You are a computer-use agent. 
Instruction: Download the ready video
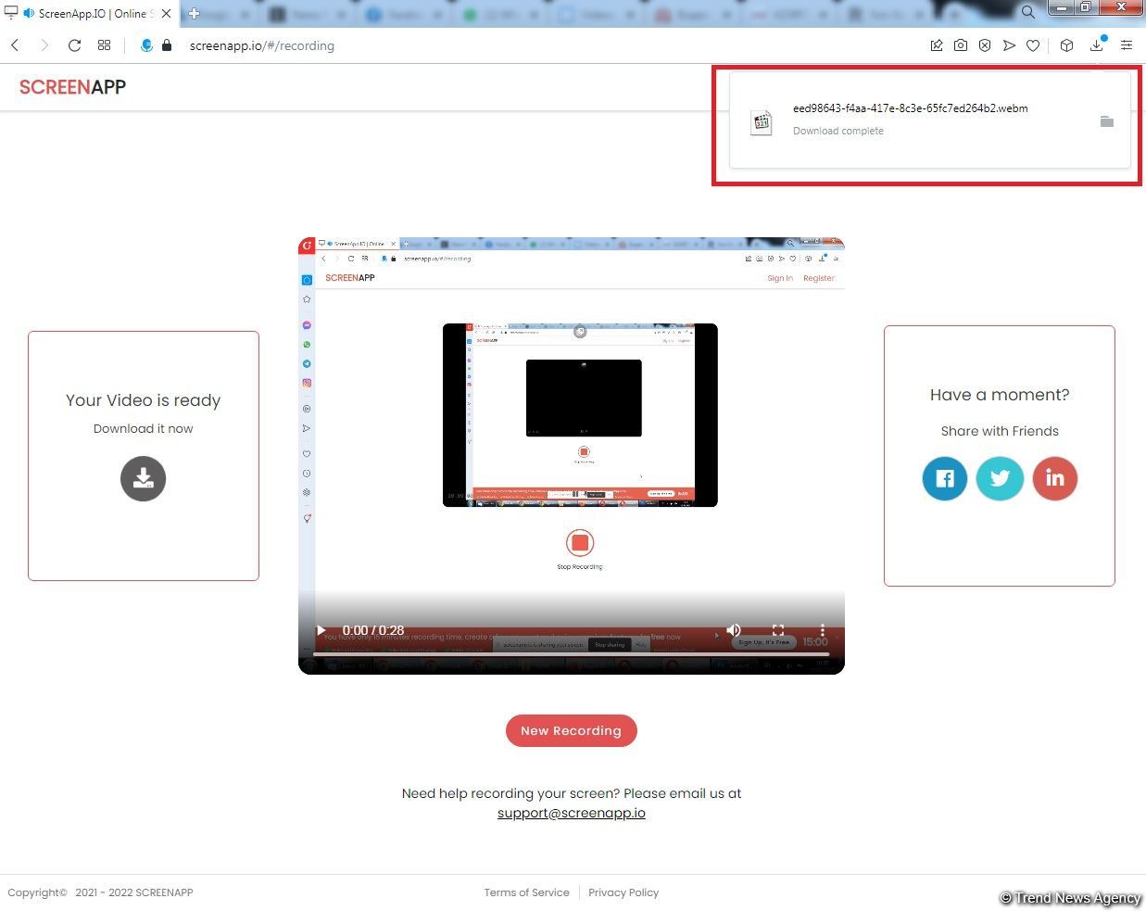(x=143, y=478)
